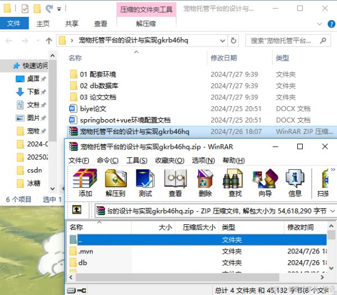Select the biye论文 DOCX file

pyautogui.click(x=93, y=108)
